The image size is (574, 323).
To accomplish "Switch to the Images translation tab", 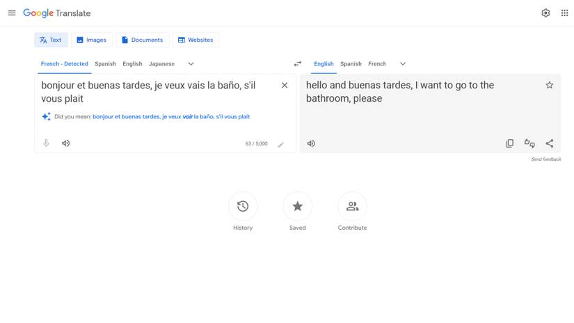I will [x=91, y=40].
